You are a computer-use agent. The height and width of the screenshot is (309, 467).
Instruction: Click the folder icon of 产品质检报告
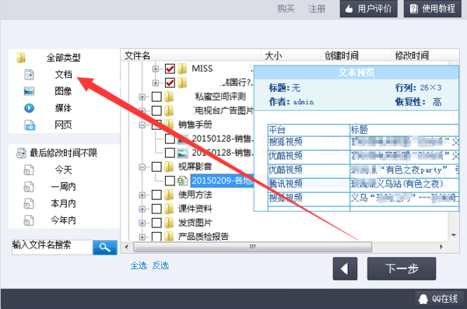[169, 237]
